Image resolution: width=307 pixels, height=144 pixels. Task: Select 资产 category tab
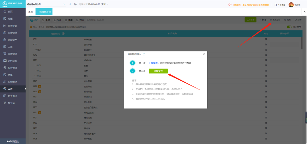(34, 20)
